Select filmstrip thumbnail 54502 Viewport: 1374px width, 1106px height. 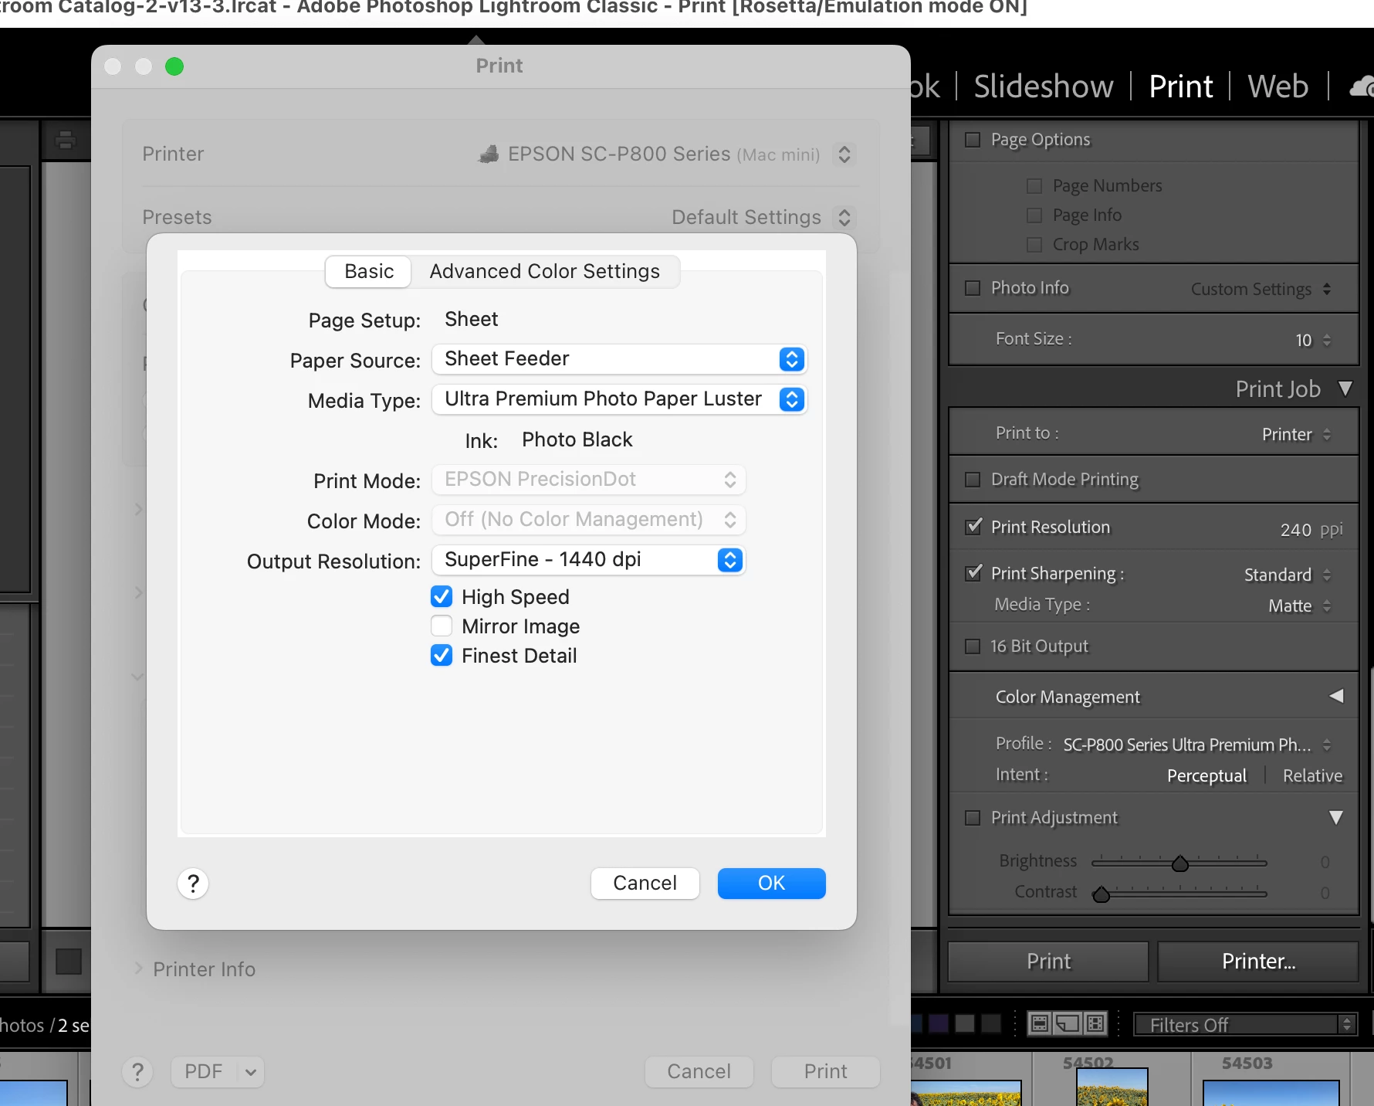(x=1112, y=1087)
